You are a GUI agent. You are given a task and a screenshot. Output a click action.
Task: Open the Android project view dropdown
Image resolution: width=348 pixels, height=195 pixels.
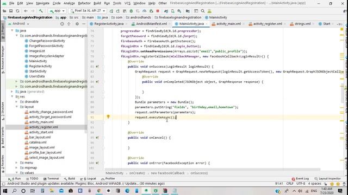(18, 24)
